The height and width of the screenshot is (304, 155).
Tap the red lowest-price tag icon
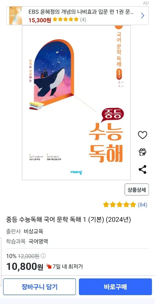(49, 267)
